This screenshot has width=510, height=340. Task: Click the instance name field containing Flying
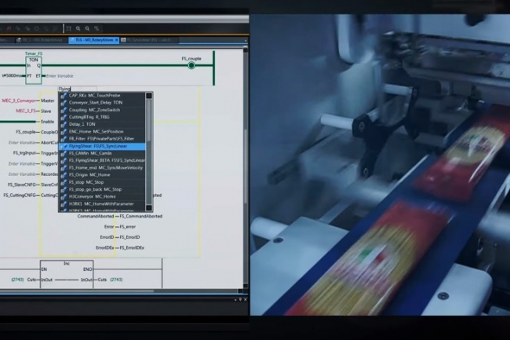[x=78, y=89]
